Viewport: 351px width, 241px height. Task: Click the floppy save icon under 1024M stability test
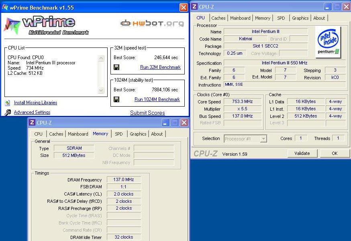[x=116, y=99]
